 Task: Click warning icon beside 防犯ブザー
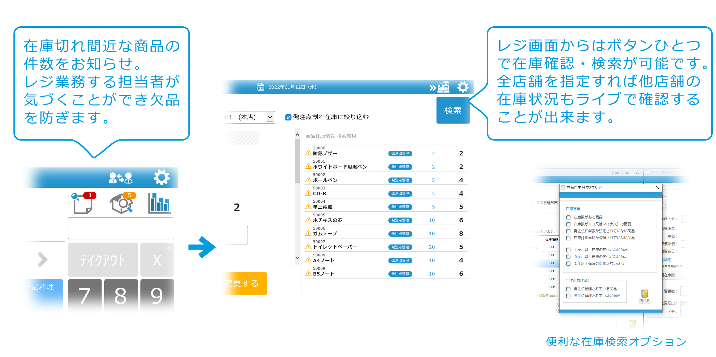[x=308, y=153]
